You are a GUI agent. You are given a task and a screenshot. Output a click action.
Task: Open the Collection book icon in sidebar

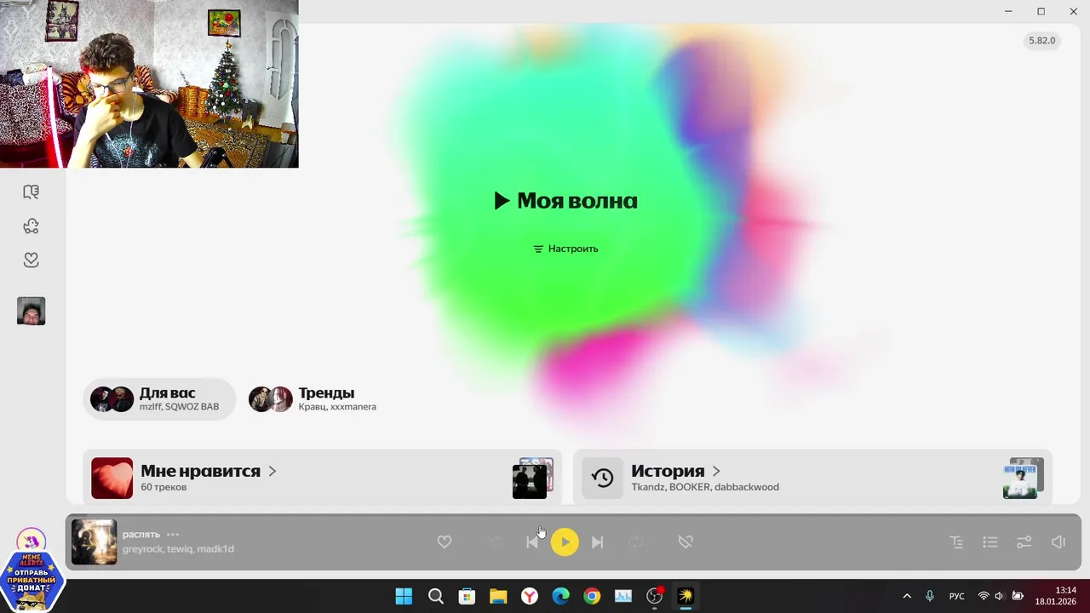32,192
